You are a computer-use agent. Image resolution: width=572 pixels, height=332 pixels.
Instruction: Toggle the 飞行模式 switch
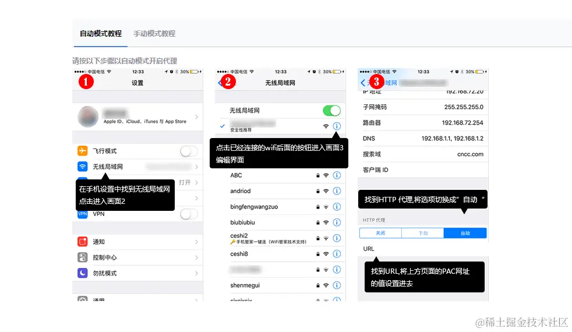189,151
